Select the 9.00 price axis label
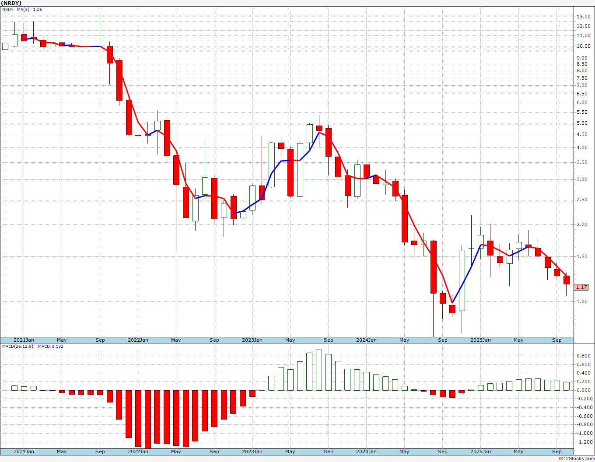595x462 pixels. [x=582, y=58]
